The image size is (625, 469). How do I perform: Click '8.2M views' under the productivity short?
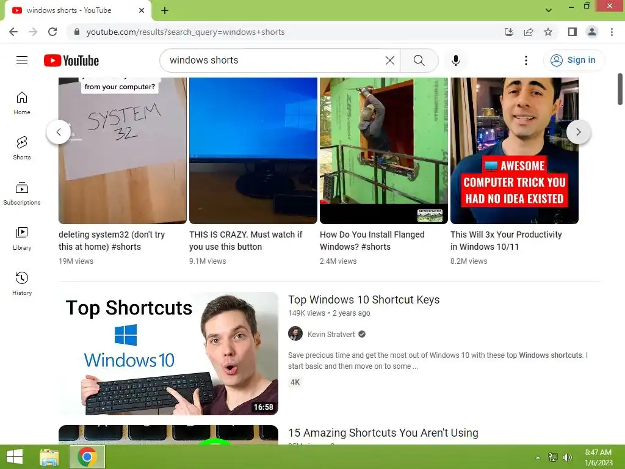point(469,261)
